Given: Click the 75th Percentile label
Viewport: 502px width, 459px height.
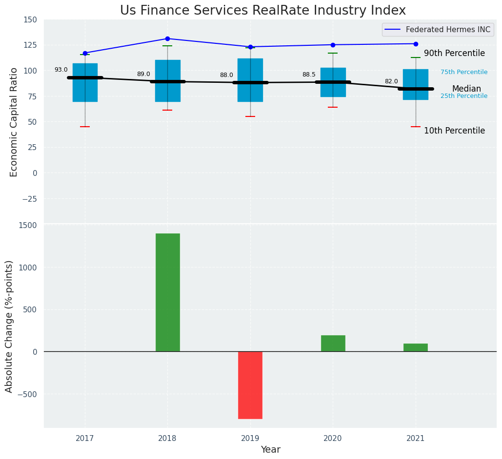Looking at the screenshot, I should (464, 72).
